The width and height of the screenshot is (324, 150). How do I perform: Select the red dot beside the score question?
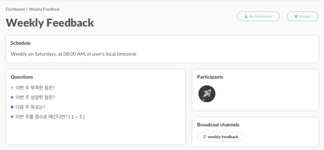12,117
